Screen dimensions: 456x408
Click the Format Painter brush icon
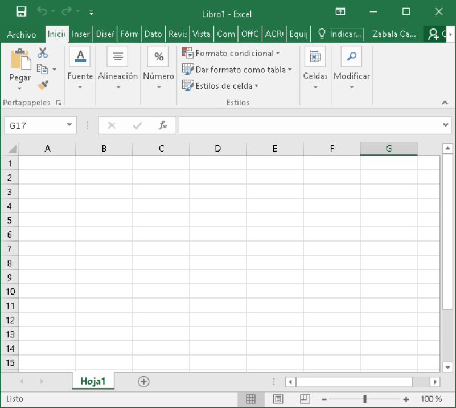pos(43,85)
